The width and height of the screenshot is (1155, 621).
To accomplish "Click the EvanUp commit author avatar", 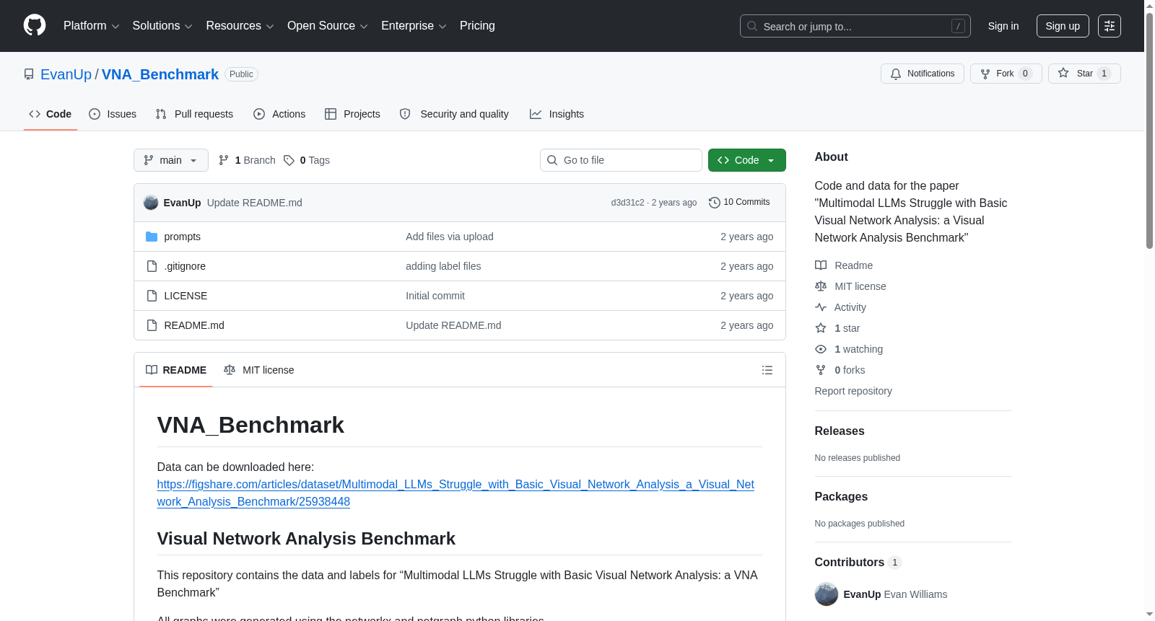I will 151,203.
